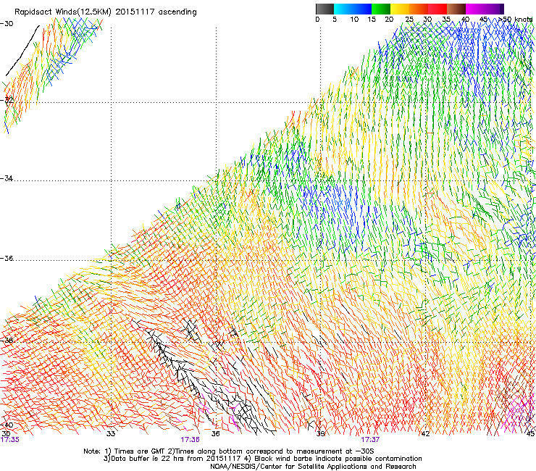Image resolution: width=536 pixels, height=471 pixels.
Task: Click the green 15-20 knots legend segment
Action: click(381, 9)
